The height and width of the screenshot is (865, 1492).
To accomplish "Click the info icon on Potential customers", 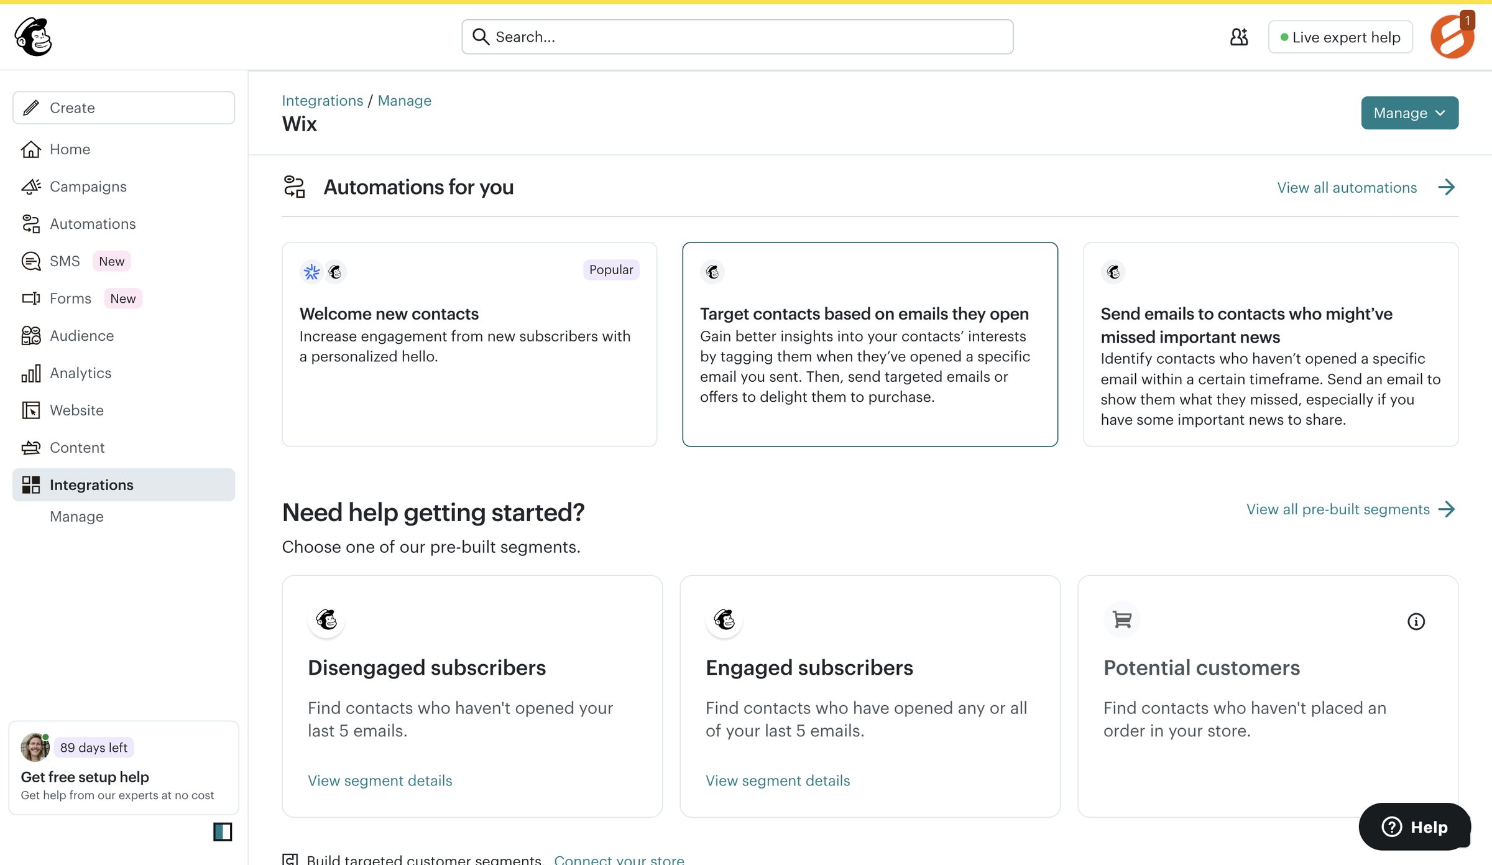I will click(1416, 621).
